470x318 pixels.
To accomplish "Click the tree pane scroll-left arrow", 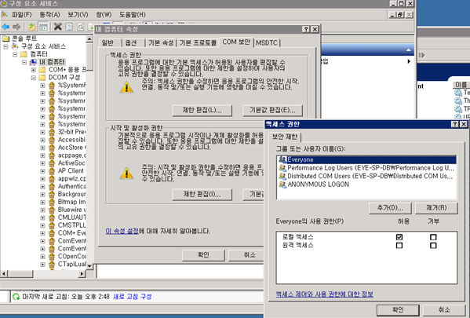I will tap(4, 273).
